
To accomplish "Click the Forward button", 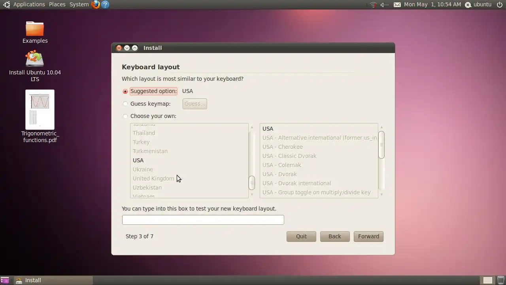I will [368, 236].
